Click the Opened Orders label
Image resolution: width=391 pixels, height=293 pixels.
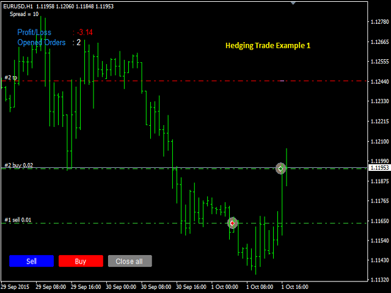point(42,42)
